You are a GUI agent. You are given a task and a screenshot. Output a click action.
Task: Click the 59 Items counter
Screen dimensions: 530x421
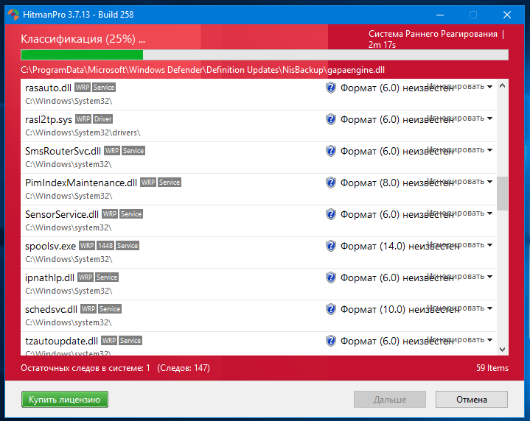(x=492, y=368)
